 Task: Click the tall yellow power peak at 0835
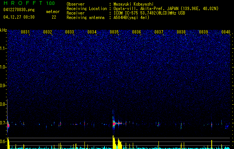115,142
